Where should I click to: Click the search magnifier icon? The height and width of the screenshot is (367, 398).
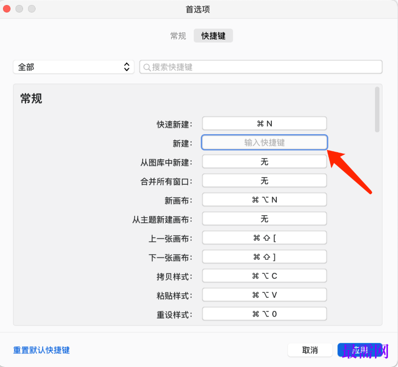coord(147,67)
